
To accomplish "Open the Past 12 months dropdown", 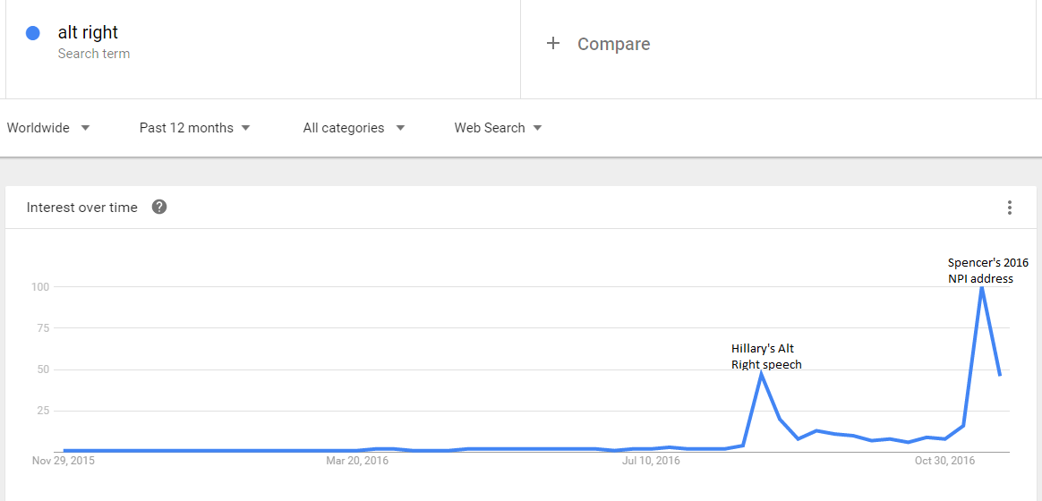I will click(x=195, y=128).
